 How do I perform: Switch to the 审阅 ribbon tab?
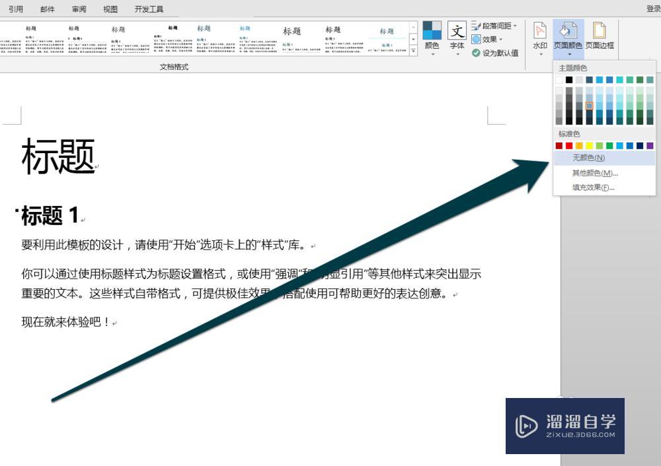click(77, 9)
